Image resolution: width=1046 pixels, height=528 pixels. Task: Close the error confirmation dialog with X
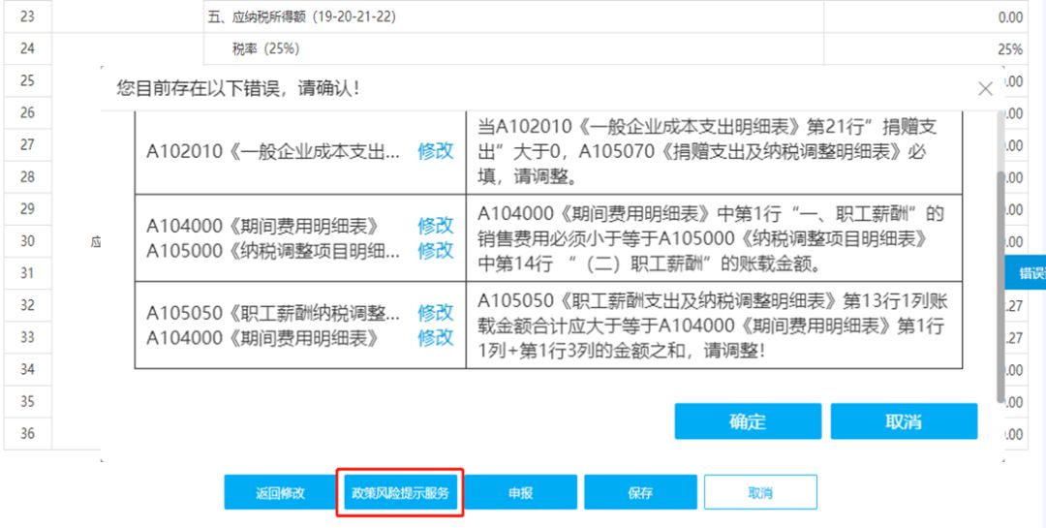coord(985,89)
